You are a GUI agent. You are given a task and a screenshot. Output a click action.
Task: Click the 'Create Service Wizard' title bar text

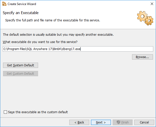click(x=22, y=4)
